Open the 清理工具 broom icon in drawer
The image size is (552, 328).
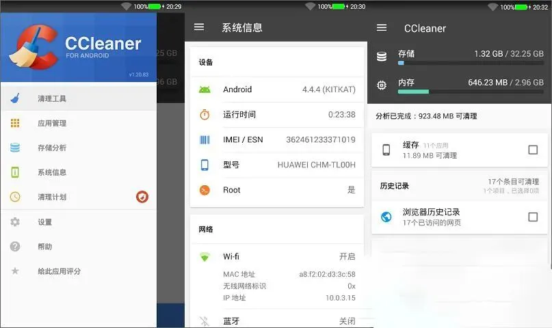click(x=15, y=98)
